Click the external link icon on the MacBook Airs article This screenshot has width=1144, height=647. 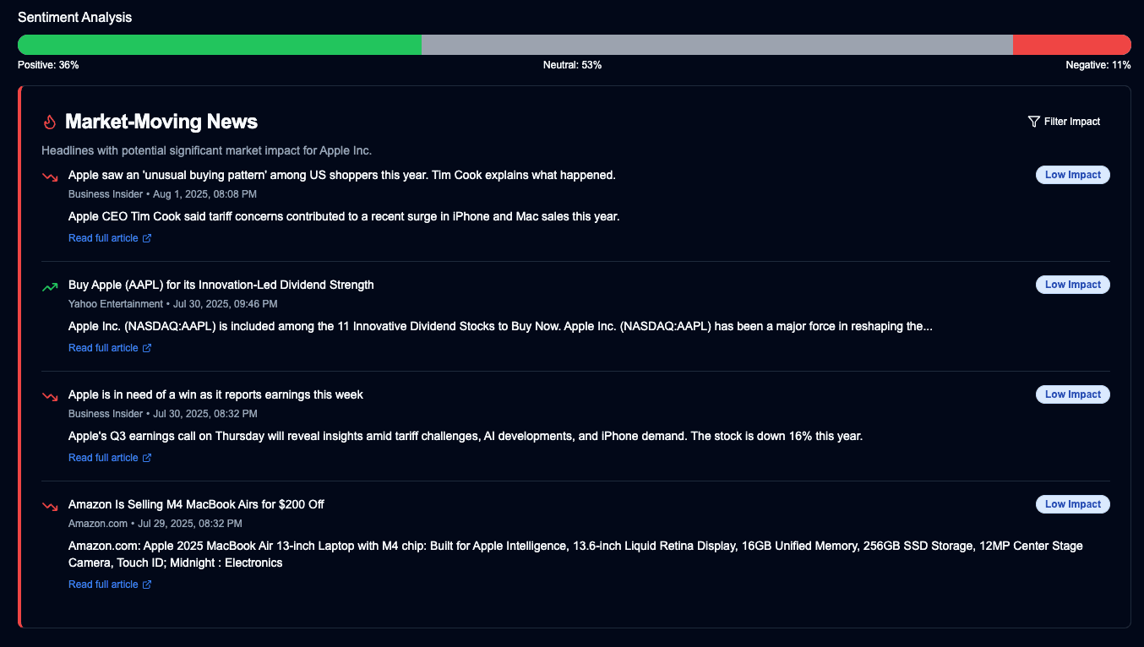146,584
